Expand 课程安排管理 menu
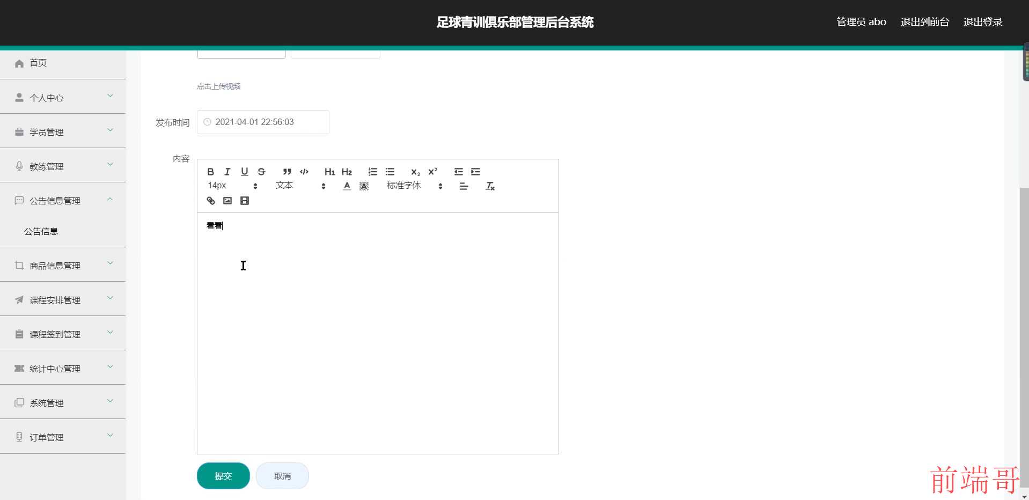This screenshot has width=1029, height=500. (63, 299)
